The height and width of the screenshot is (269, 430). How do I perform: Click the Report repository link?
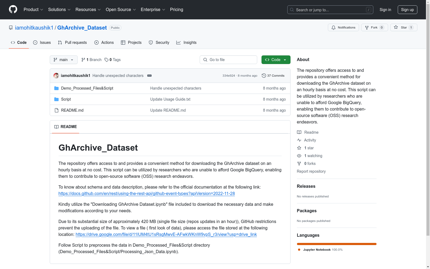[311, 171]
